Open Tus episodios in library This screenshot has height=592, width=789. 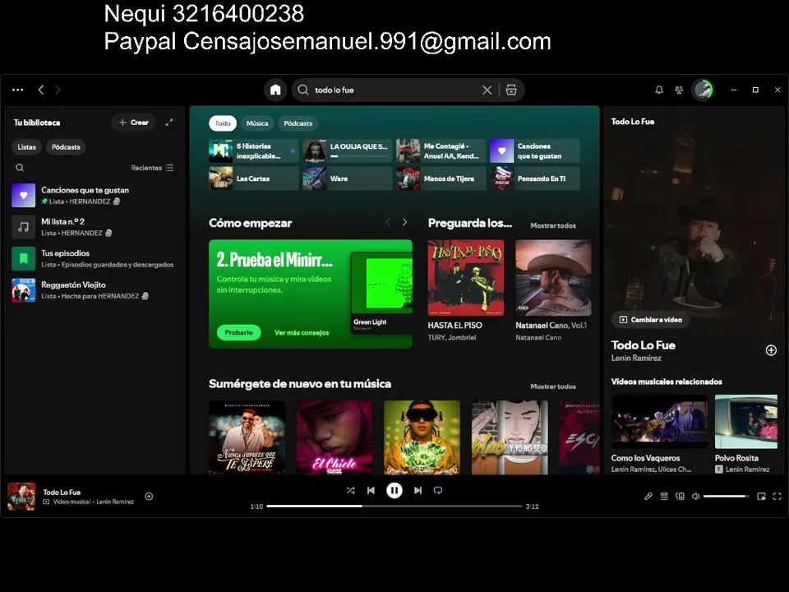94,259
